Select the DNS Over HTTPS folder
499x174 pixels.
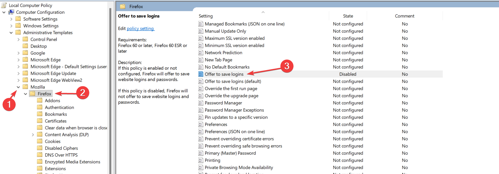(61, 155)
